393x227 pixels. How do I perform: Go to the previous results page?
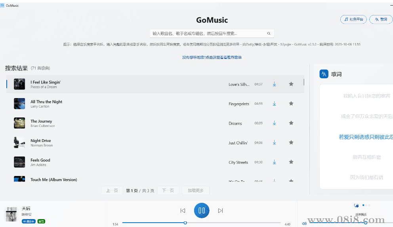point(112,191)
